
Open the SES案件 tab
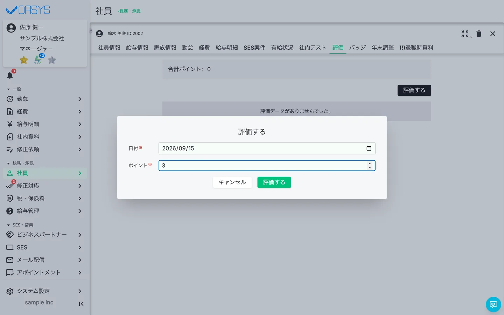click(254, 48)
